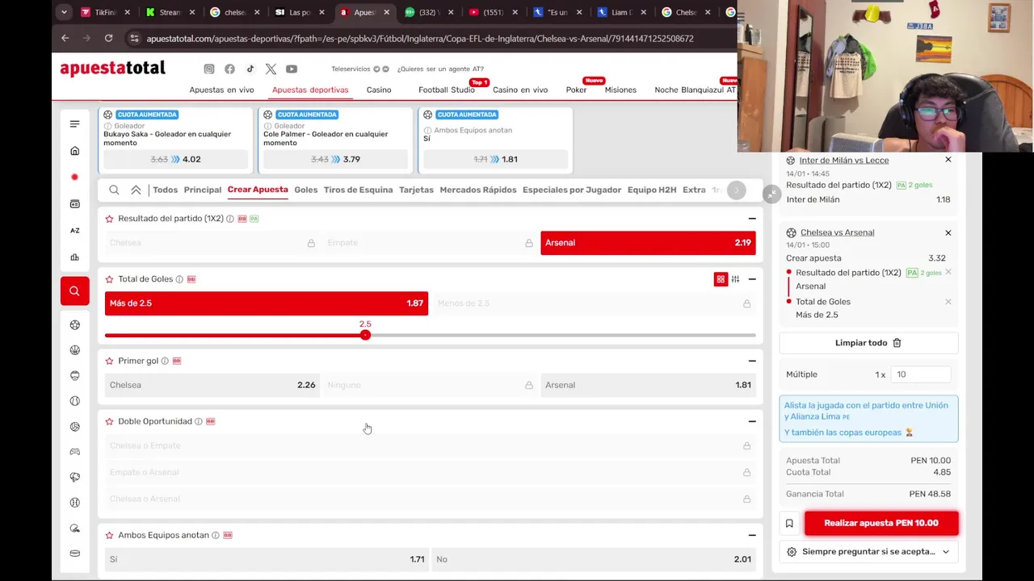Screen dimensions: 1034x581
Task: Deselect Más de 2.5 odds at 1.87
Action: pyautogui.click(x=267, y=303)
